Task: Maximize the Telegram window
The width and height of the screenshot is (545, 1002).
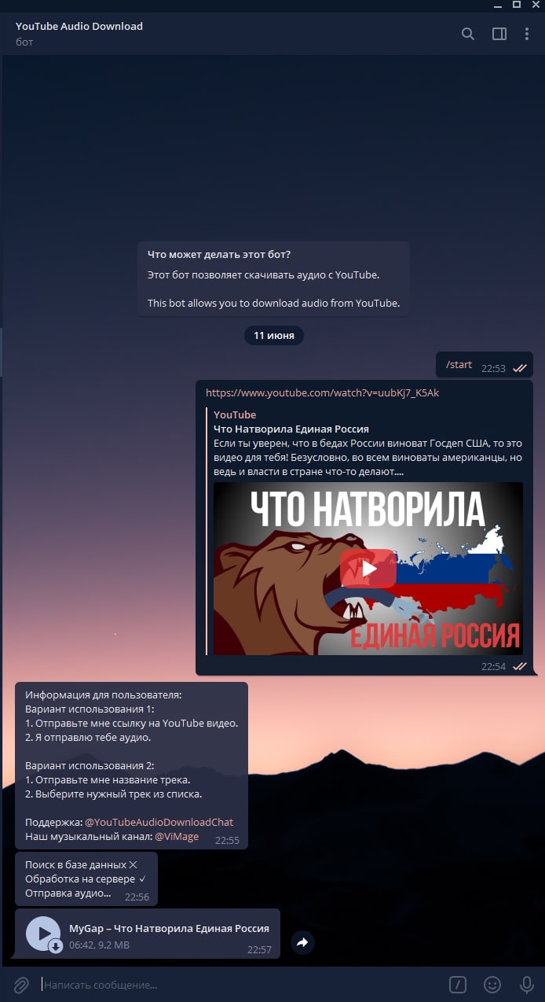Action: (516, 4)
